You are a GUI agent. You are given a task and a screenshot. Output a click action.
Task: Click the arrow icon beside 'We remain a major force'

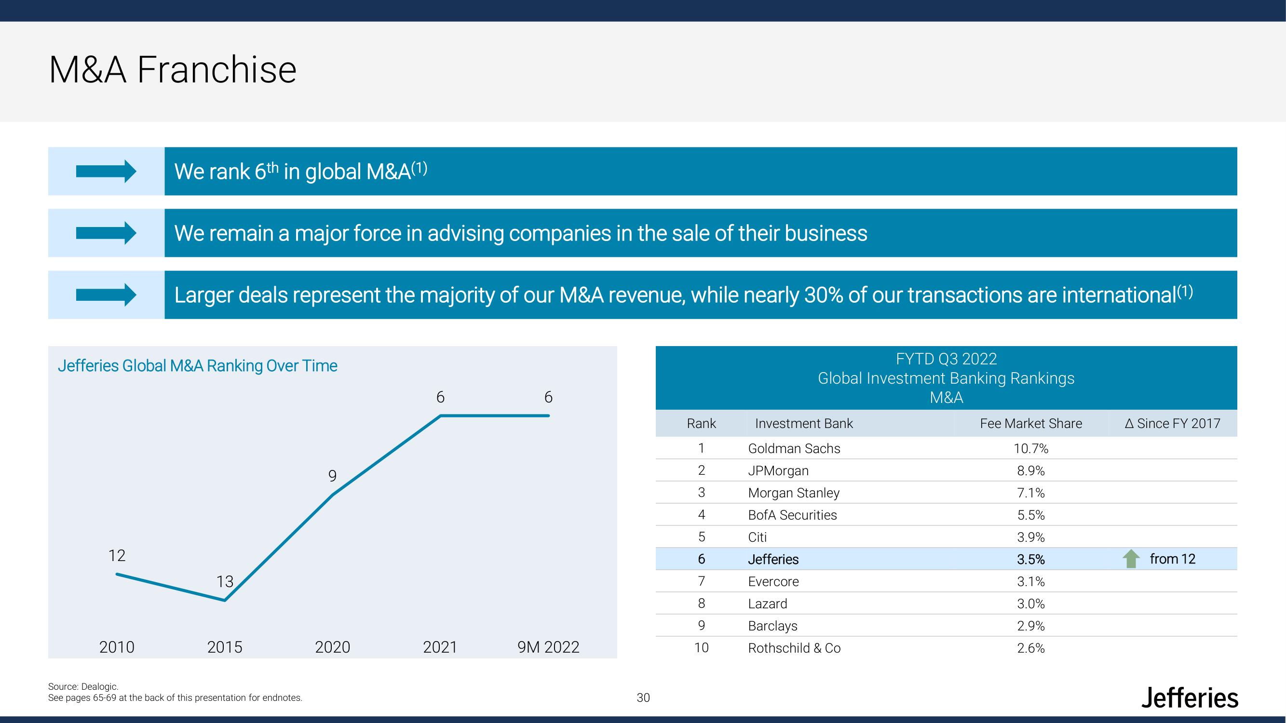pyautogui.click(x=106, y=233)
